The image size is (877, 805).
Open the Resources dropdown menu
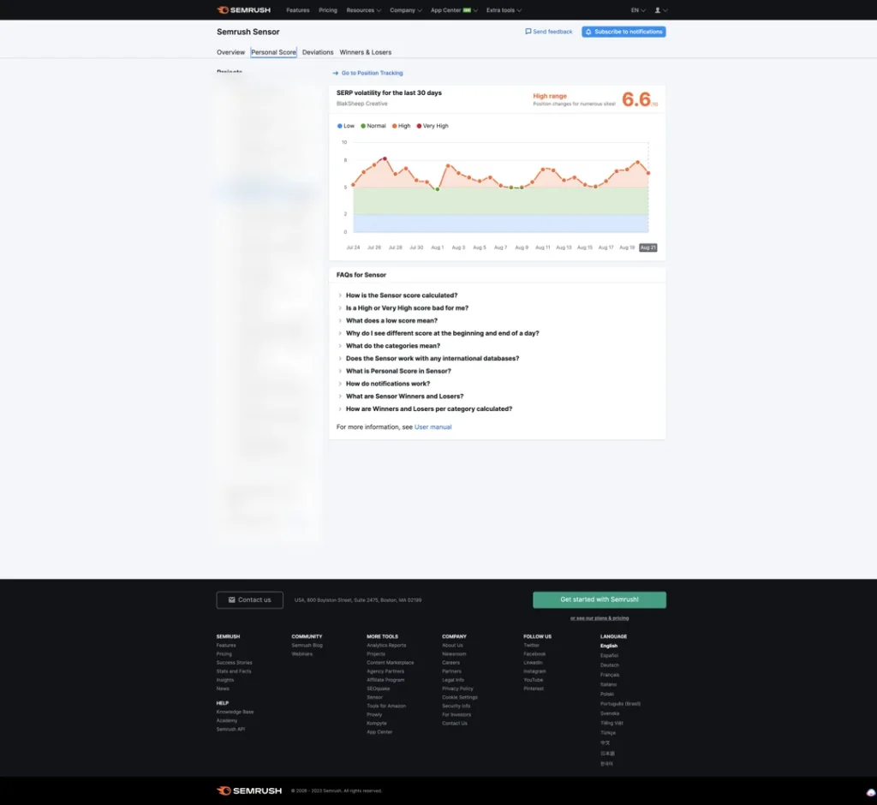click(363, 10)
